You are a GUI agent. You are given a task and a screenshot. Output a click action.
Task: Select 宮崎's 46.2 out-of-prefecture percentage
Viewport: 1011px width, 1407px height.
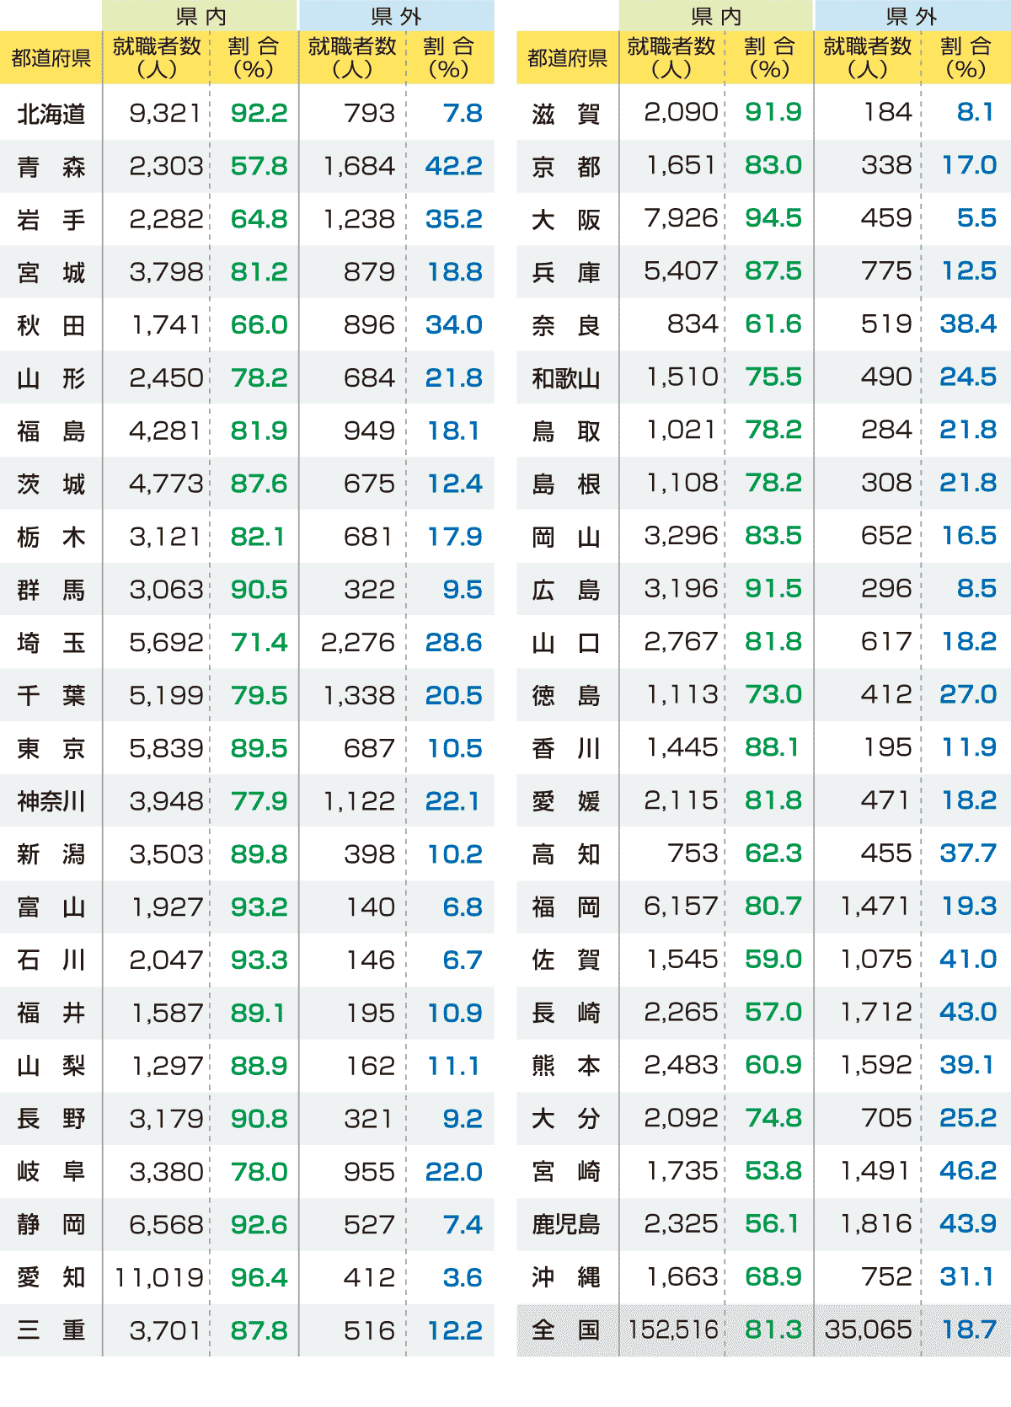(x=968, y=1171)
